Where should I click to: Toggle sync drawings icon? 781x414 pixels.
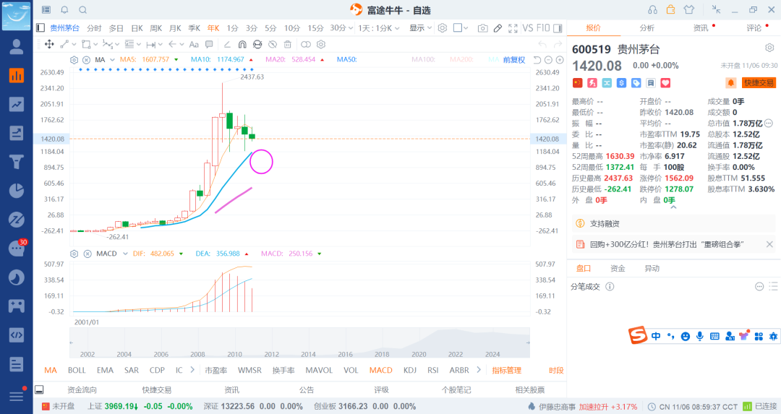[257, 44]
